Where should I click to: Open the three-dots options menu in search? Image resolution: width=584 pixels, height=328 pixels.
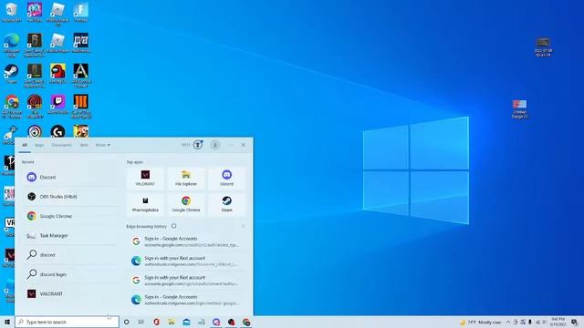tap(230, 145)
